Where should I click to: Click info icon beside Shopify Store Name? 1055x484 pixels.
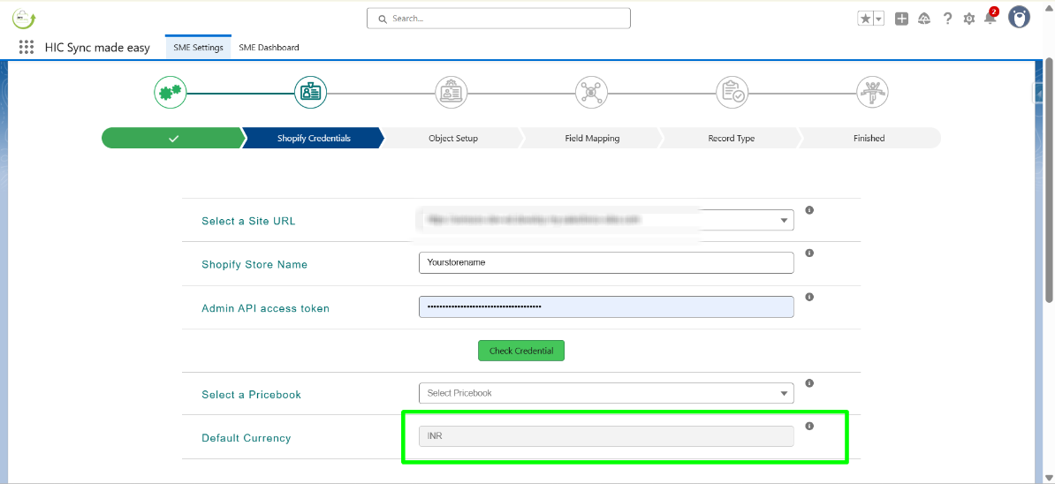[809, 253]
